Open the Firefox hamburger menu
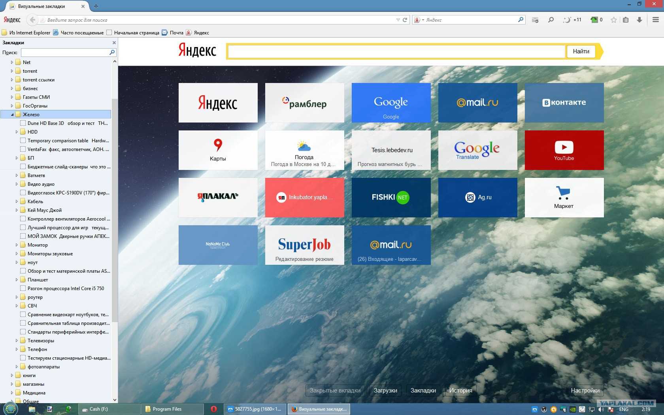 coord(655,20)
